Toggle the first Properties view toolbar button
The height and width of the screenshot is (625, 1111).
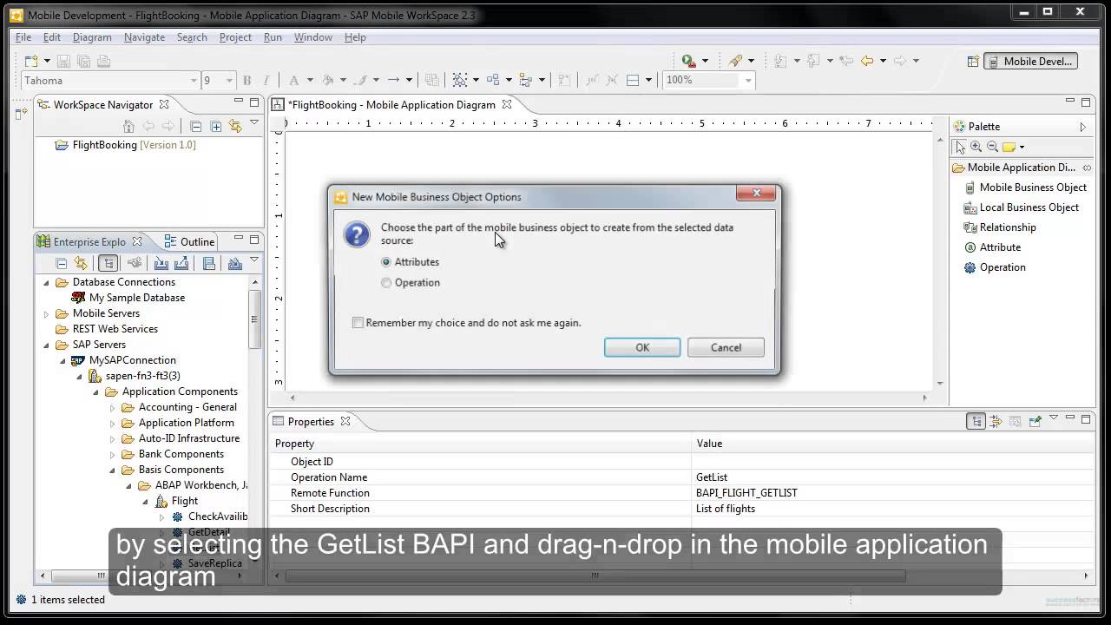coord(977,421)
